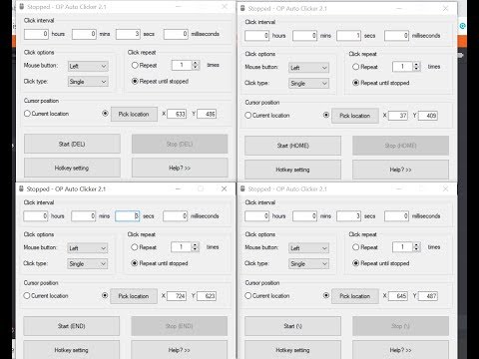The image size is (479, 359).
Task: Click the repeat times spinner in the Start (END) window
Action: click(x=195, y=247)
